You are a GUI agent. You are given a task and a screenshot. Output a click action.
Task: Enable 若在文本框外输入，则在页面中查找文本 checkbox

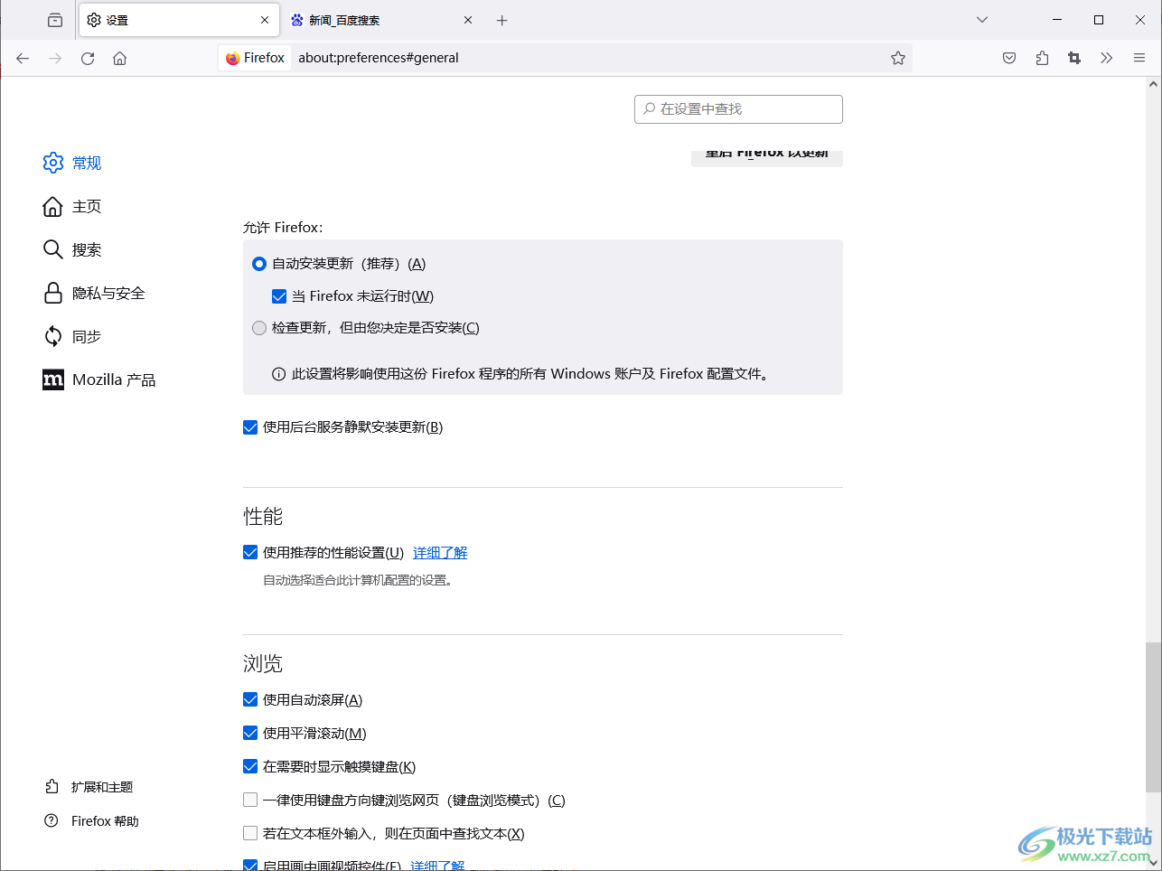point(250,834)
